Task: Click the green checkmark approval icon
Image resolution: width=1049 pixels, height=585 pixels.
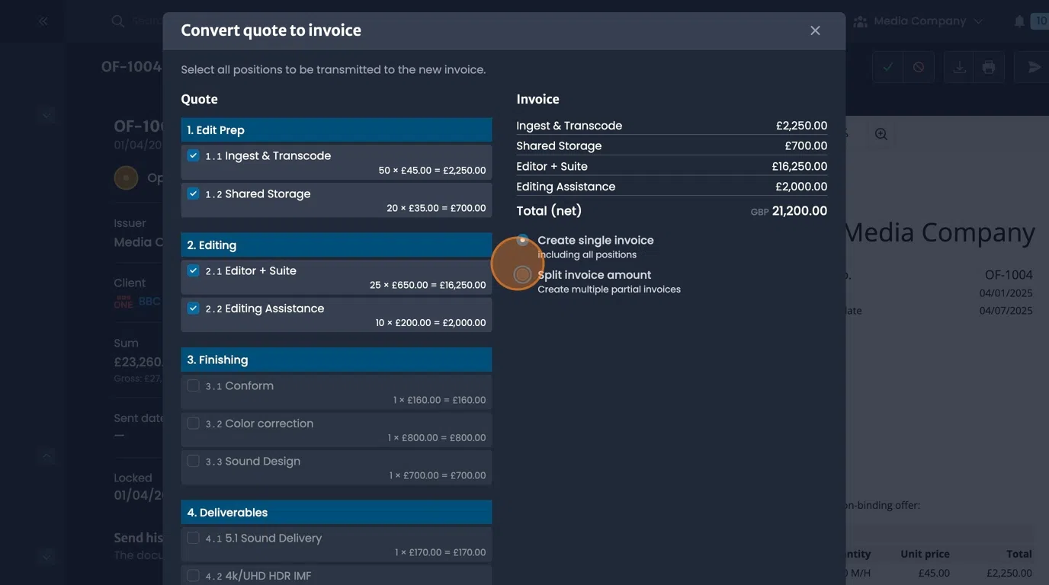Action: click(887, 66)
